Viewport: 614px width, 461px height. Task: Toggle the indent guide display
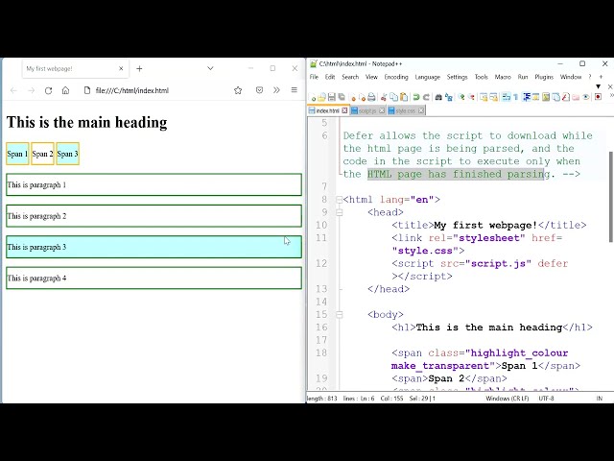coord(527,97)
